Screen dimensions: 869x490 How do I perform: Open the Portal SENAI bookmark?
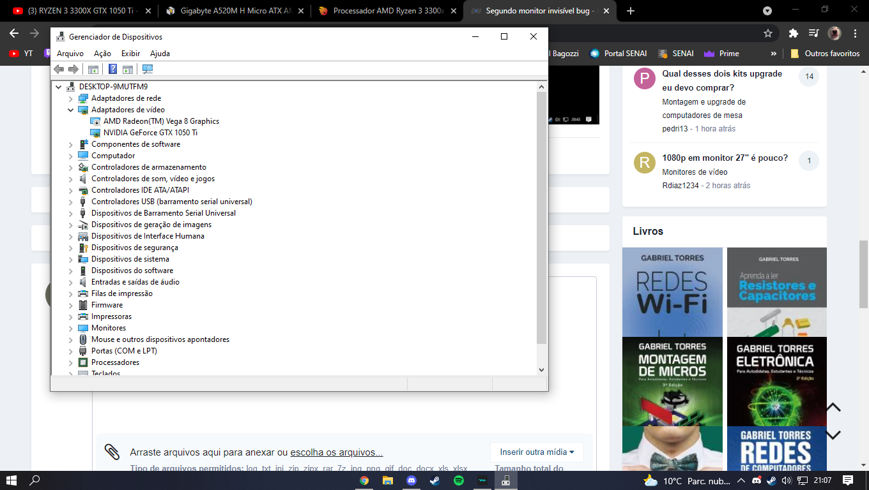[x=618, y=54]
